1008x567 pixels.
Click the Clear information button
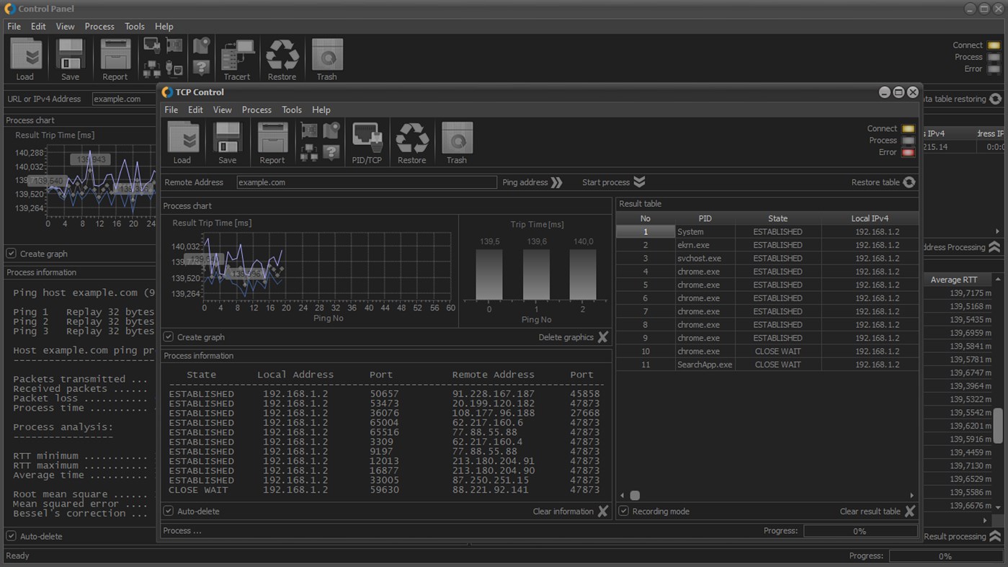pyautogui.click(x=603, y=512)
